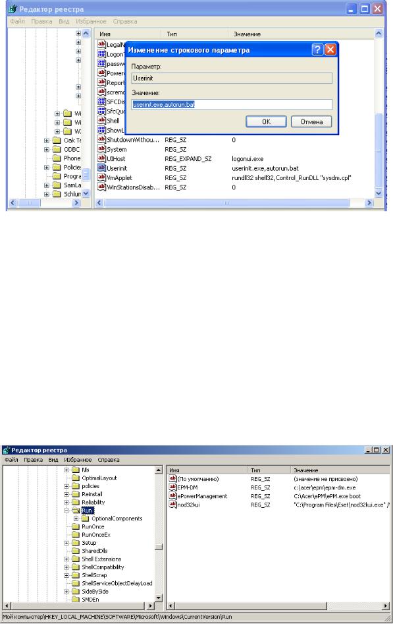Select the RunOnce folder
This screenshot has height=624, width=393.
point(93,526)
